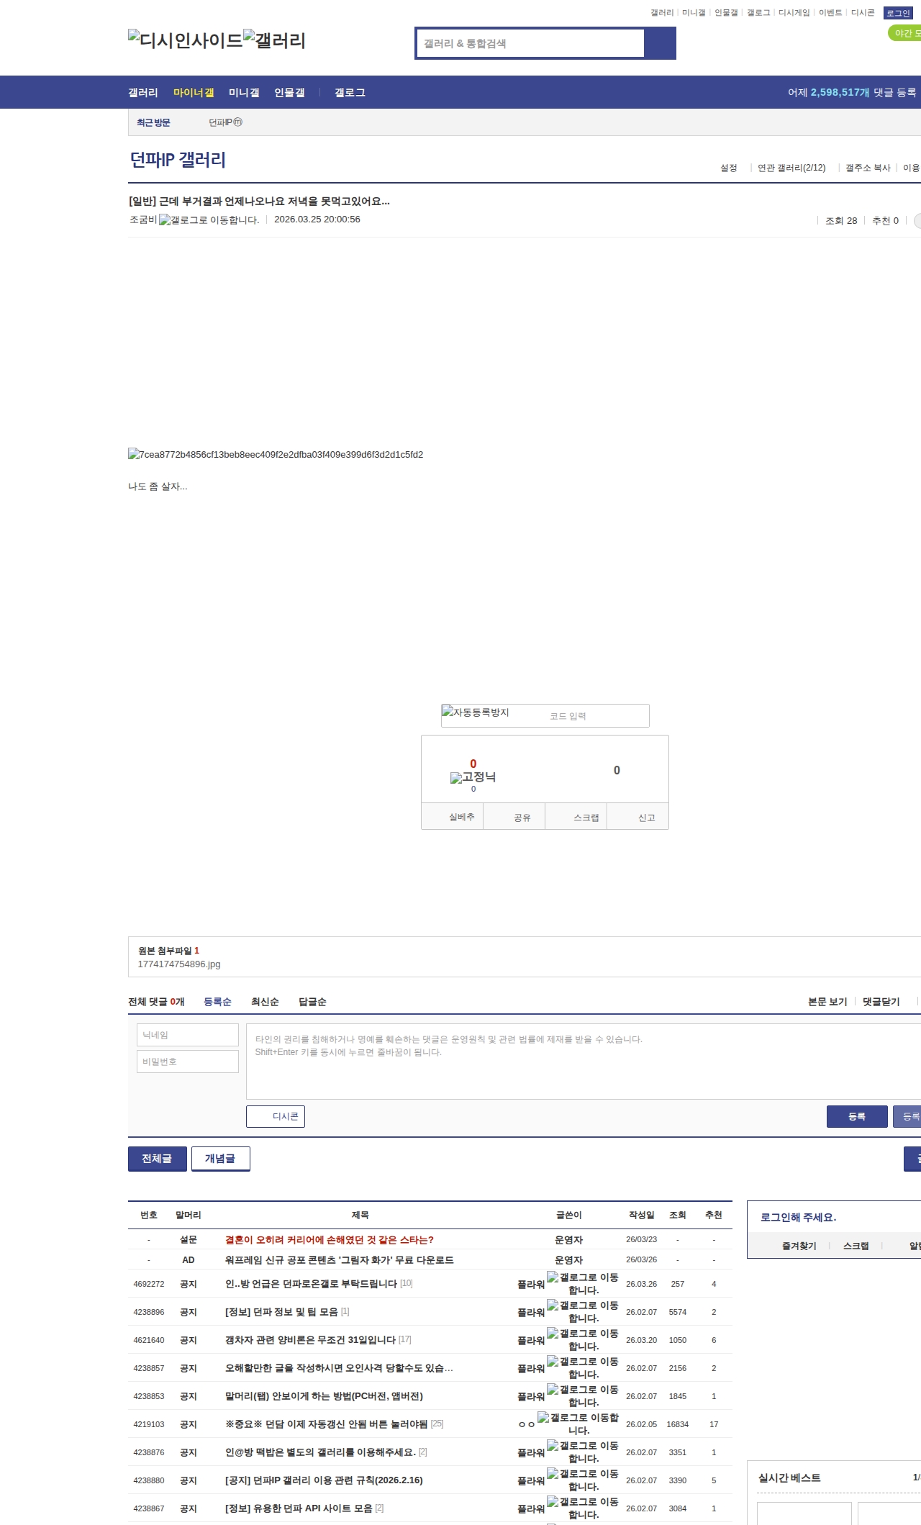Switch to the 전체글 tab
Screen dimensions: 921x1525
pyautogui.click(x=157, y=1159)
